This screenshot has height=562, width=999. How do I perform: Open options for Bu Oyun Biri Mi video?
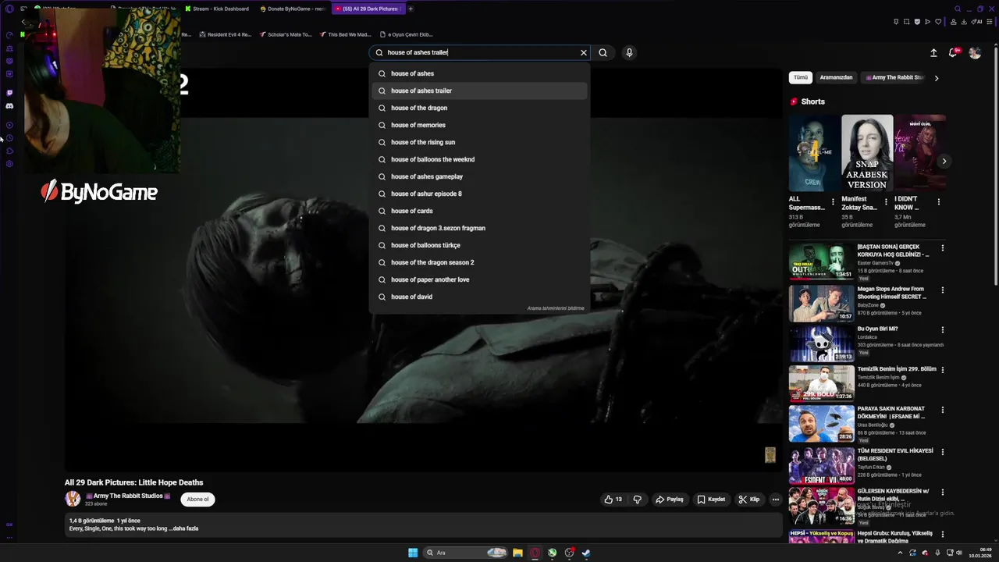[943, 330]
